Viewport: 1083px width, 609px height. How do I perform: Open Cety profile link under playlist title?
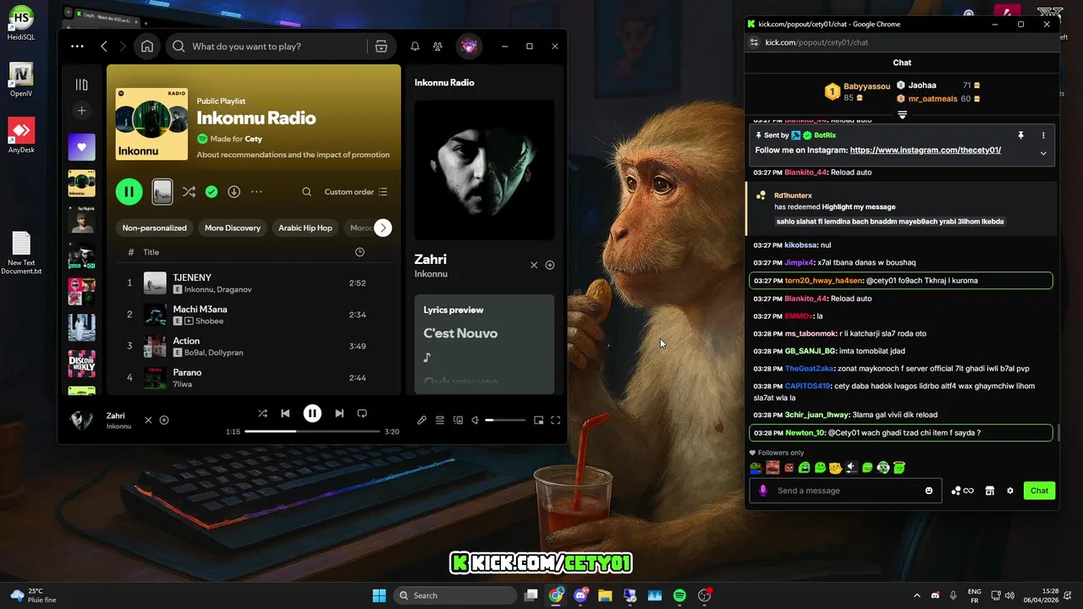pyautogui.click(x=254, y=139)
